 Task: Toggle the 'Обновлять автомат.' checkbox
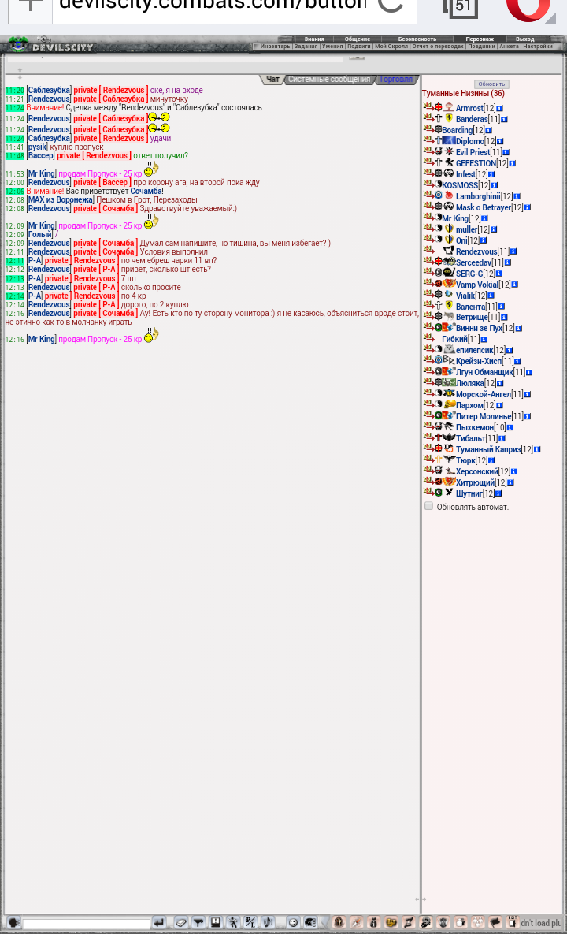pyautogui.click(x=429, y=506)
